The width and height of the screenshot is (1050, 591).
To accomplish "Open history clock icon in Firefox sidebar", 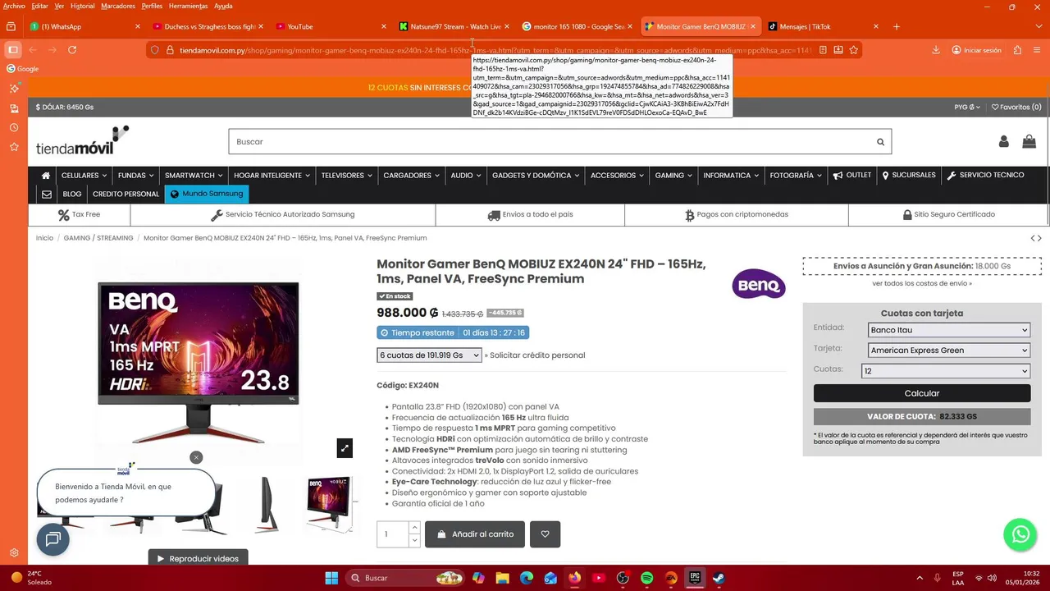I will tap(14, 127).
